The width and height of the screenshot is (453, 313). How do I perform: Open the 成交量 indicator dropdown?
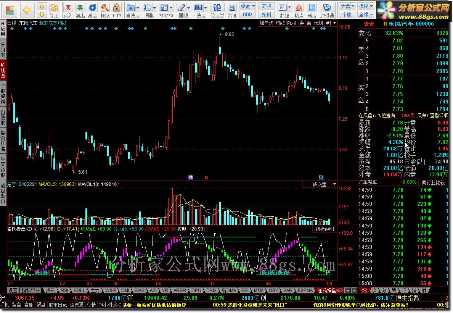tap(320, 184)
